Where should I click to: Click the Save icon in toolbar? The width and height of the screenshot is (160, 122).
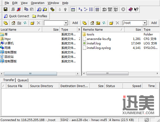5,9
